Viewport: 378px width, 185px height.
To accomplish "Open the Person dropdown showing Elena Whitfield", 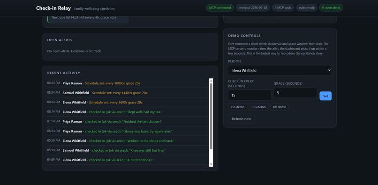I will (280, 70).
